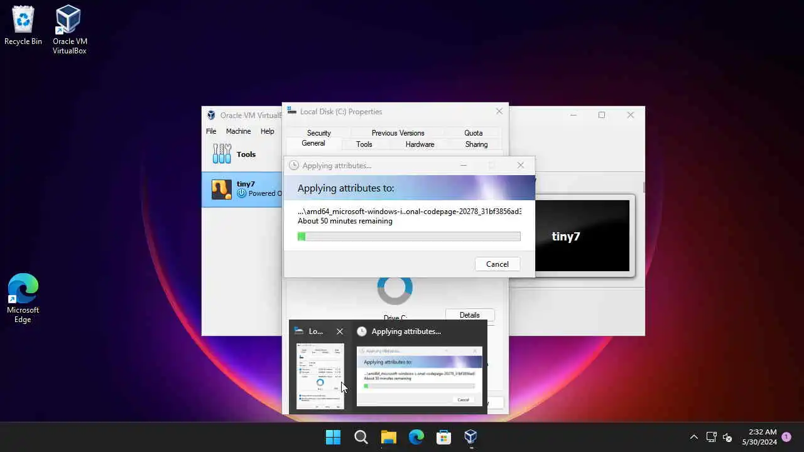Select the General tab

click(x=313, y=144)
